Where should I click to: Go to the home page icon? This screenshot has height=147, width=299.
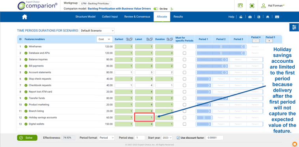pos(24,17)
